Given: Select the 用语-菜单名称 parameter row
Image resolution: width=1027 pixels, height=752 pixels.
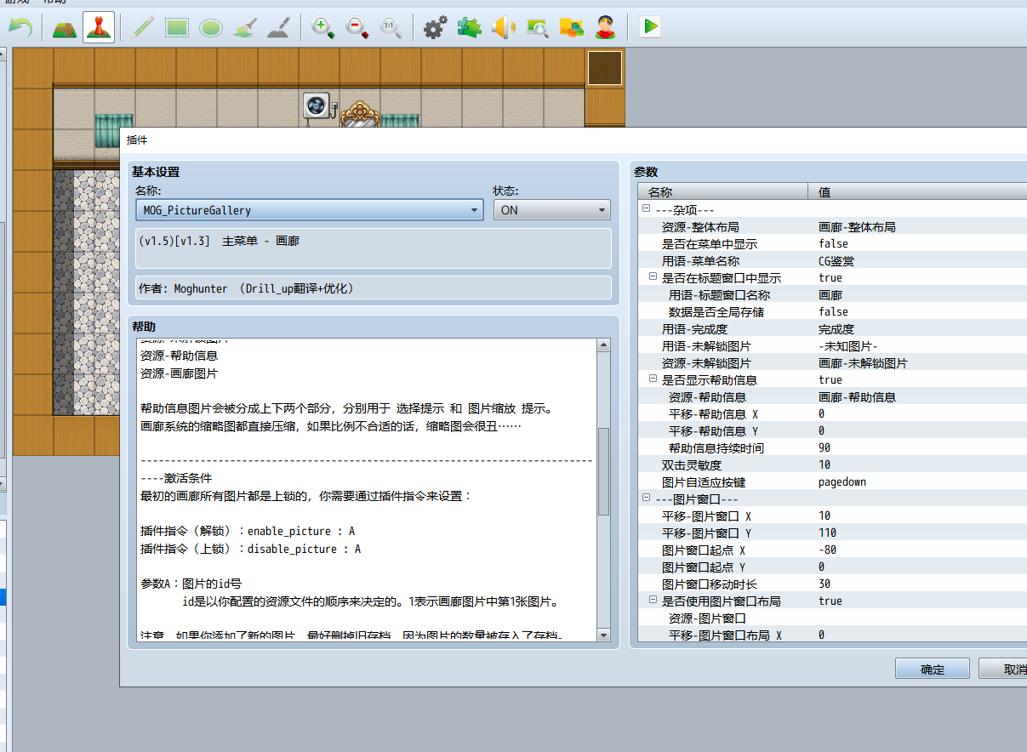Looking at the screenshot, I should [832, 260].
